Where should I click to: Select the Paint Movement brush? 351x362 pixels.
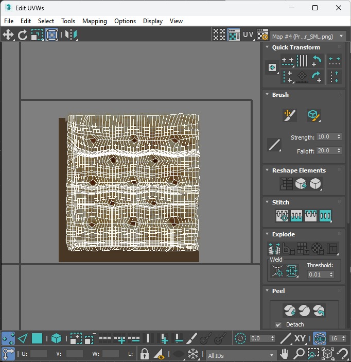290,115
